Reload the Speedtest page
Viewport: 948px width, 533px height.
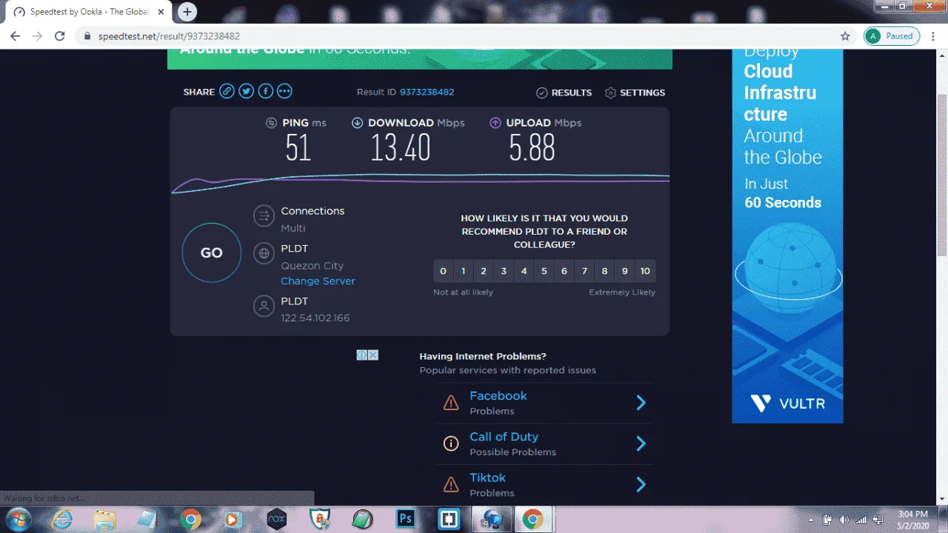(x=60, y=36)
